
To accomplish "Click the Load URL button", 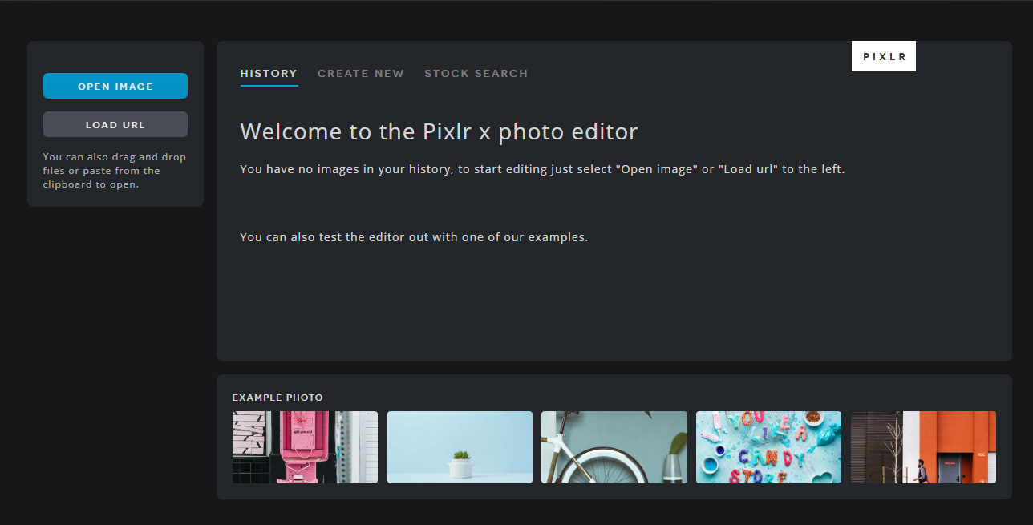I will [x=115, y=124].
